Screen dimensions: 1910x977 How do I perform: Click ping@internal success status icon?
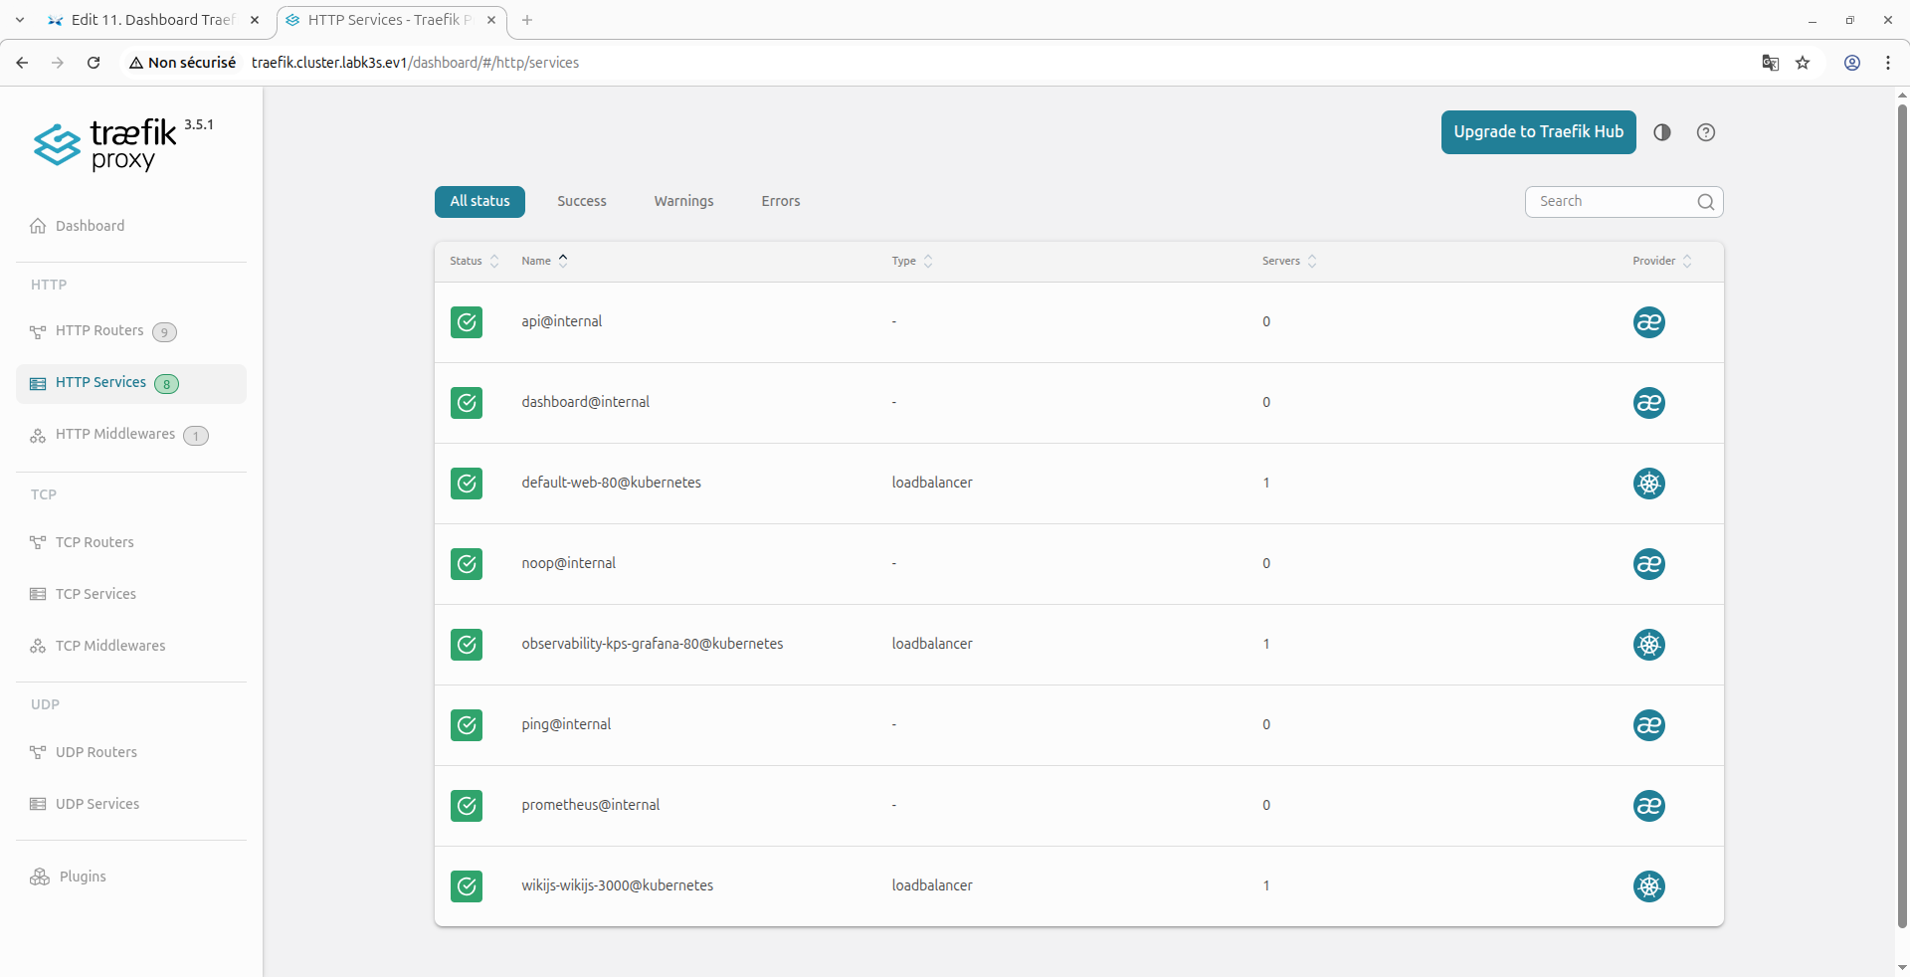[467, 725]
